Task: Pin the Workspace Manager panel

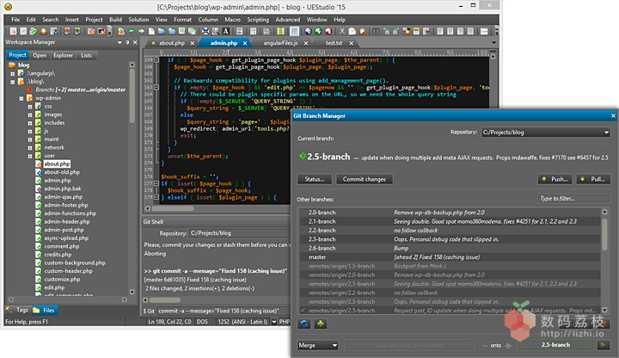Action: (x=127, y=42)
